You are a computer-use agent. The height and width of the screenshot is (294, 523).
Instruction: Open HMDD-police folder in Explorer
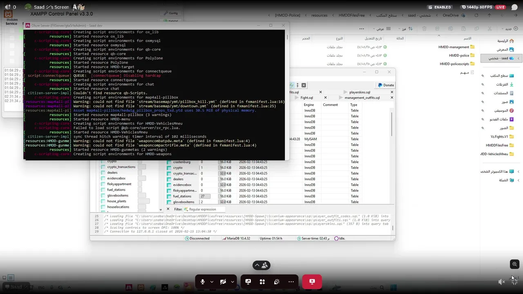tap(462, 55)
